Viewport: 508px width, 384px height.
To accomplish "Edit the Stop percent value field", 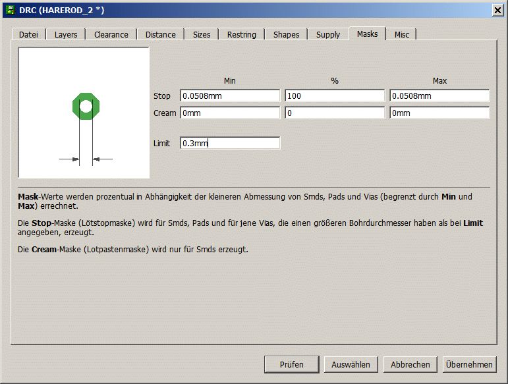I will [x=335, y=96].
